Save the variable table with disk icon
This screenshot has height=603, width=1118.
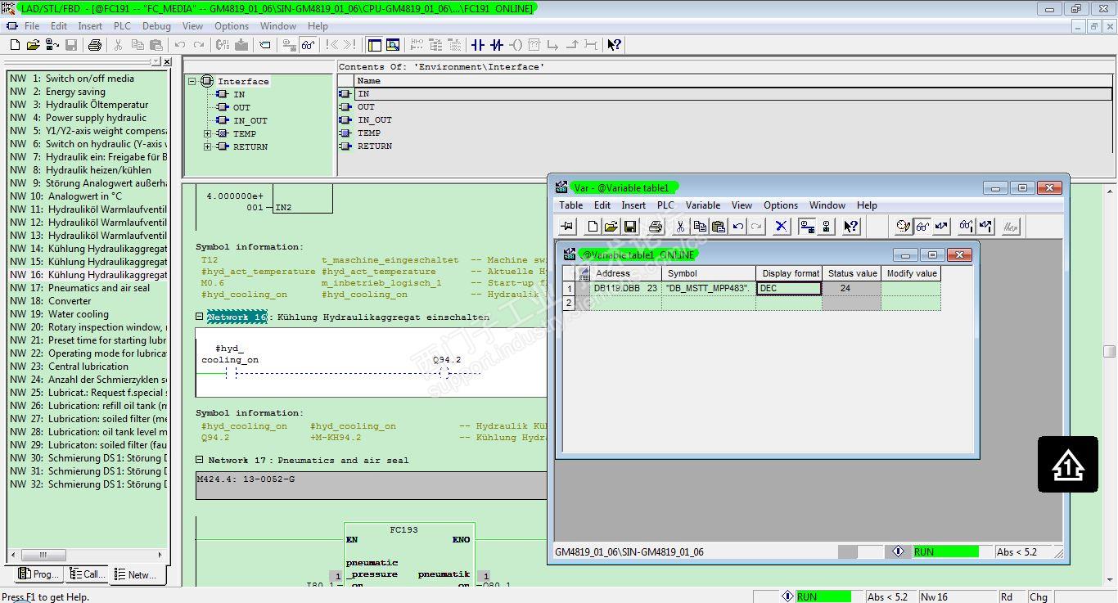point(630,227)
